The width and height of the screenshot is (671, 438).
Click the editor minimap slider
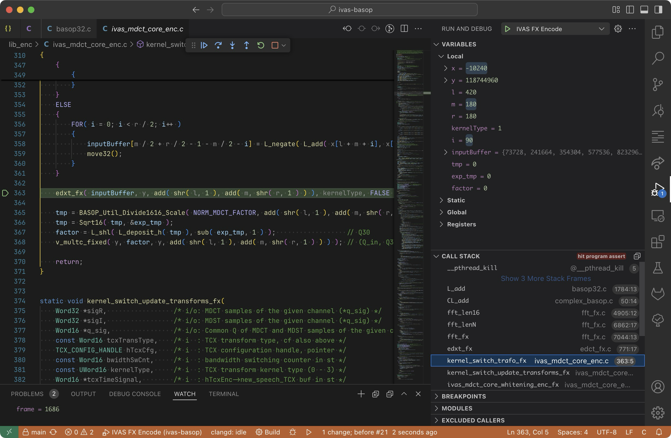409,93
